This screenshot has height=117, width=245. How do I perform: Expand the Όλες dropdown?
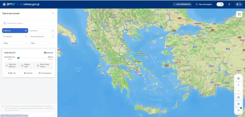(x=15, y=43)
